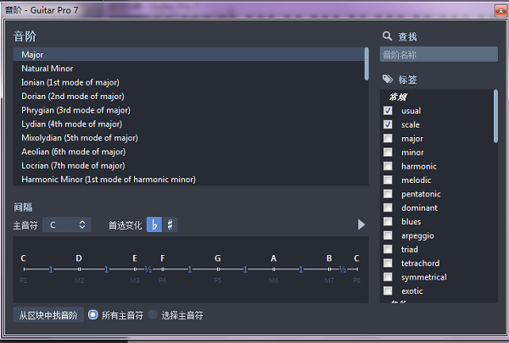509x343 pixels.
Task: Check the blues tag filter
Action: [x=388, y=222]
